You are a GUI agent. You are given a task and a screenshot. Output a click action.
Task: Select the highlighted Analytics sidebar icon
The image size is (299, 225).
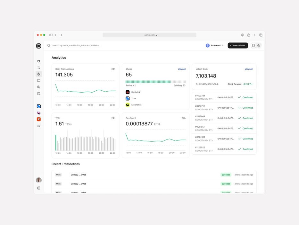(39, 74)
